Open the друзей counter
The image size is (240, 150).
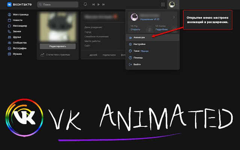[93, 55]
